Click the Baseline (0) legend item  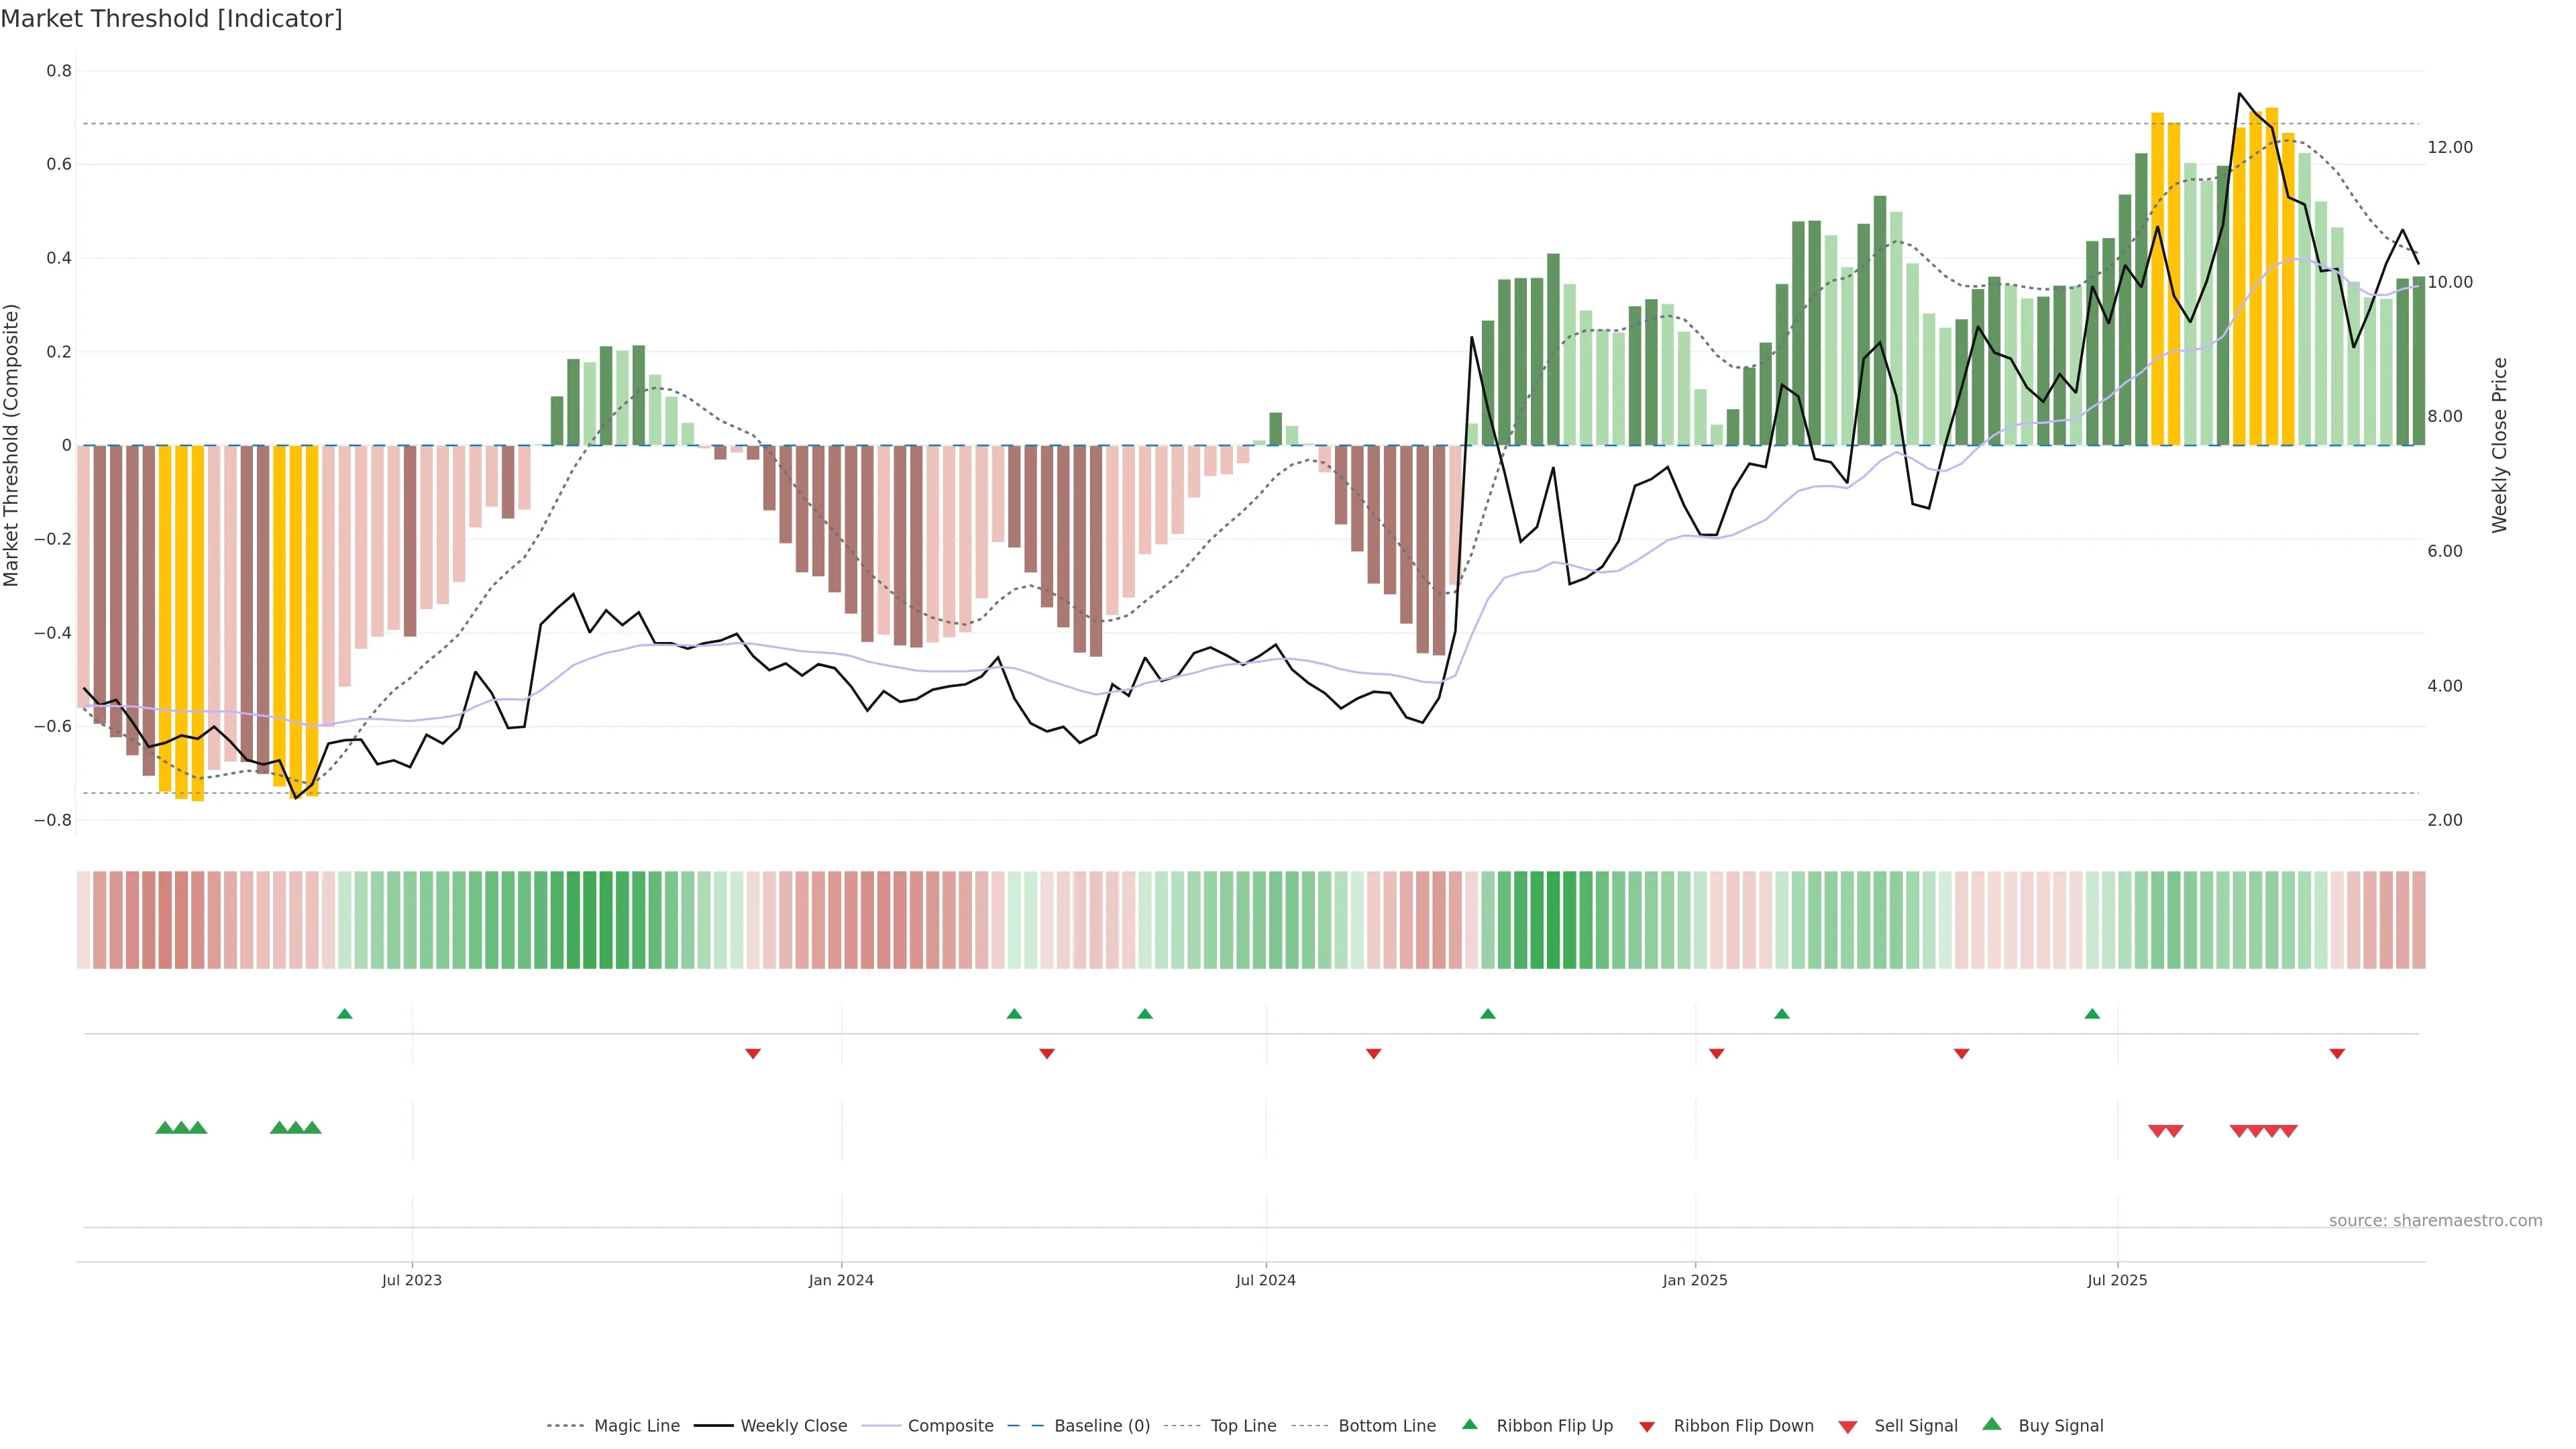point(1101,1425)
